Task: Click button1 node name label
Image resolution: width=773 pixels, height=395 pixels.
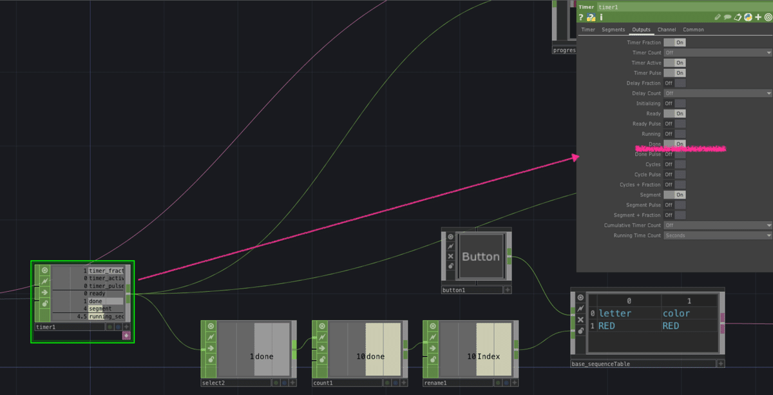Action: point(472,290)
